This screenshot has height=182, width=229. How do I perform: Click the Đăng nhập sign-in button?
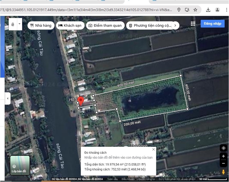pyautogui.click(x=212, y=24)
